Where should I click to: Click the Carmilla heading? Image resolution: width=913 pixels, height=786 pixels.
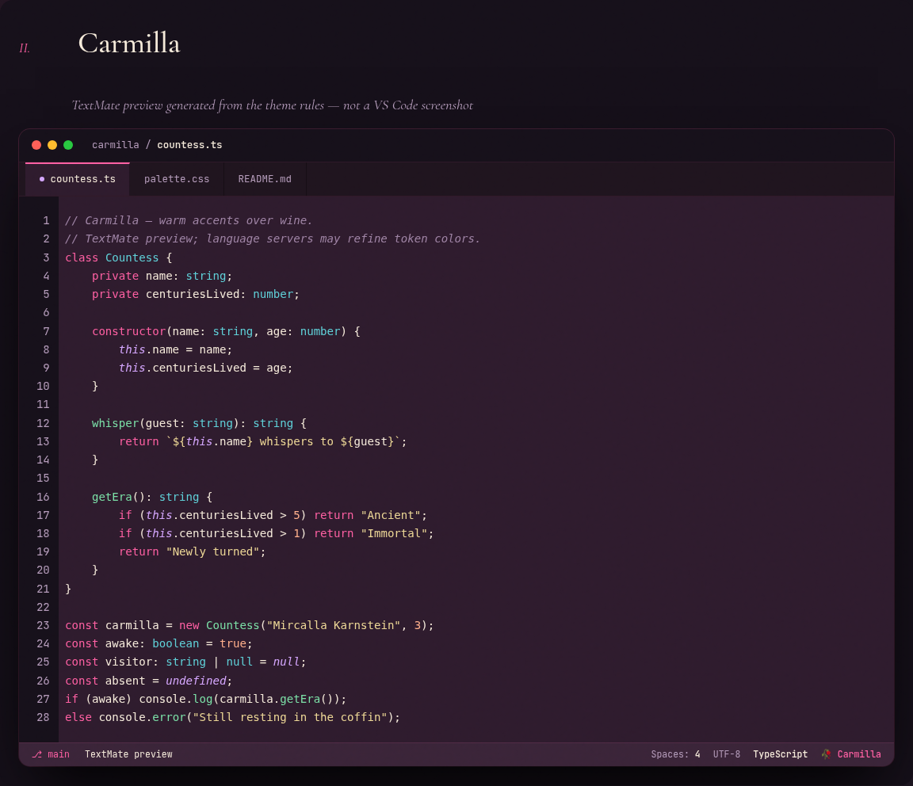(x=129, y=43)
